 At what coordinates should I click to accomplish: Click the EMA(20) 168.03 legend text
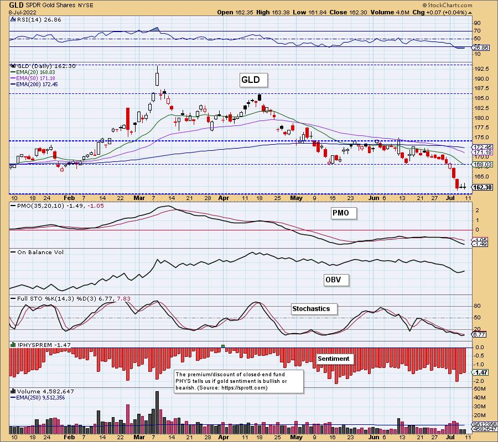[35, 72]
